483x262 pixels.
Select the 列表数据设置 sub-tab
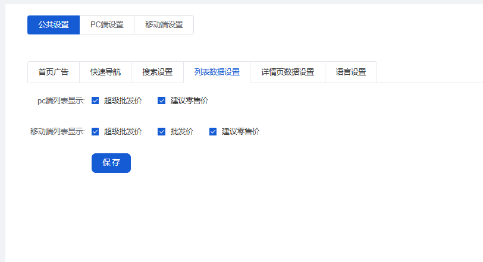(217, 72)
